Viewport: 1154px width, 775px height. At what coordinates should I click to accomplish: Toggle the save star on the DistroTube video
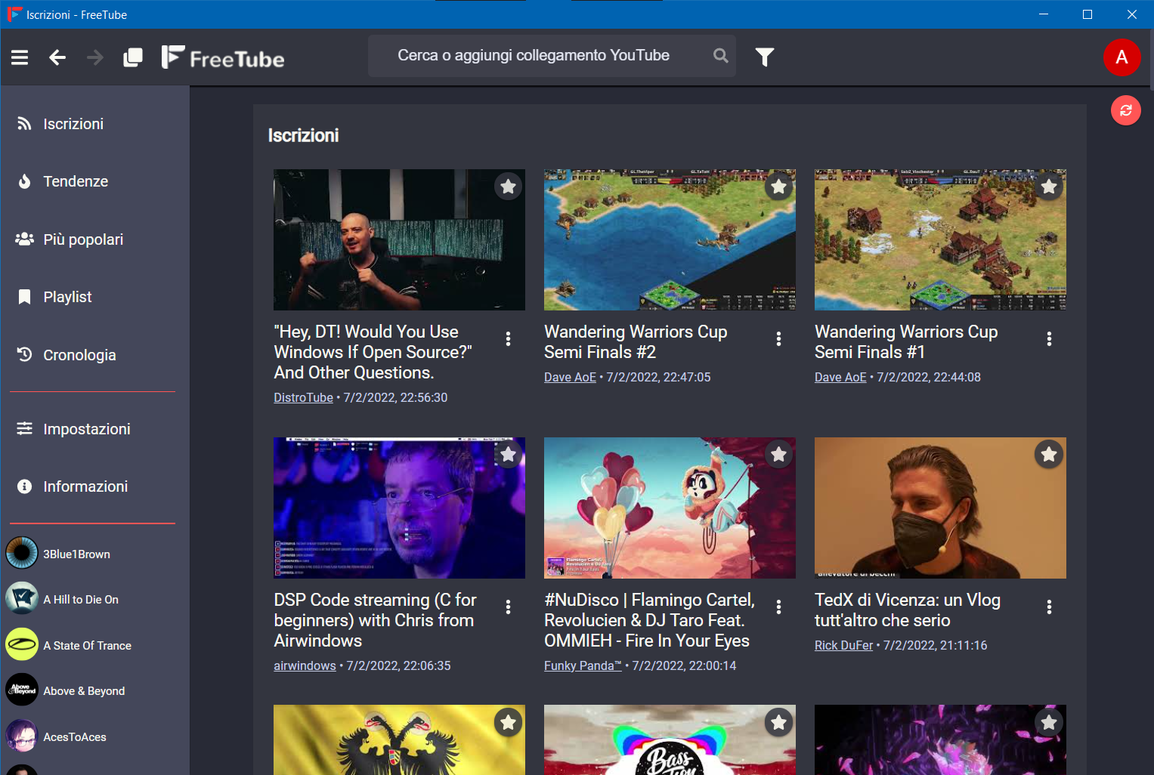tap(508, 186)
